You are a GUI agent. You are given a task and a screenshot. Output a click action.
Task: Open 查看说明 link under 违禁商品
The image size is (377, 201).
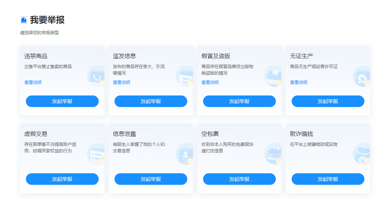click(x=33, y=82)
